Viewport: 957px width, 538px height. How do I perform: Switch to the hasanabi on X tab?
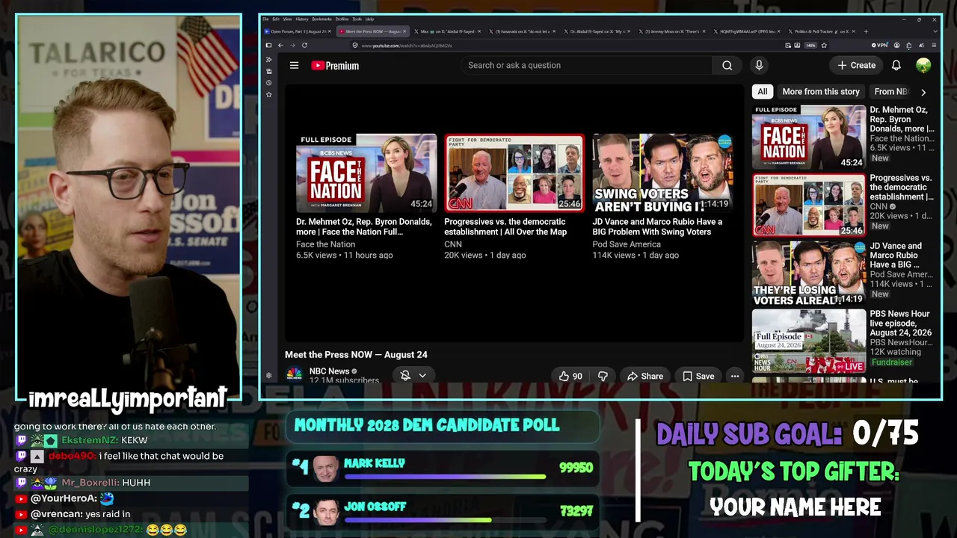(x=523, y=31)
